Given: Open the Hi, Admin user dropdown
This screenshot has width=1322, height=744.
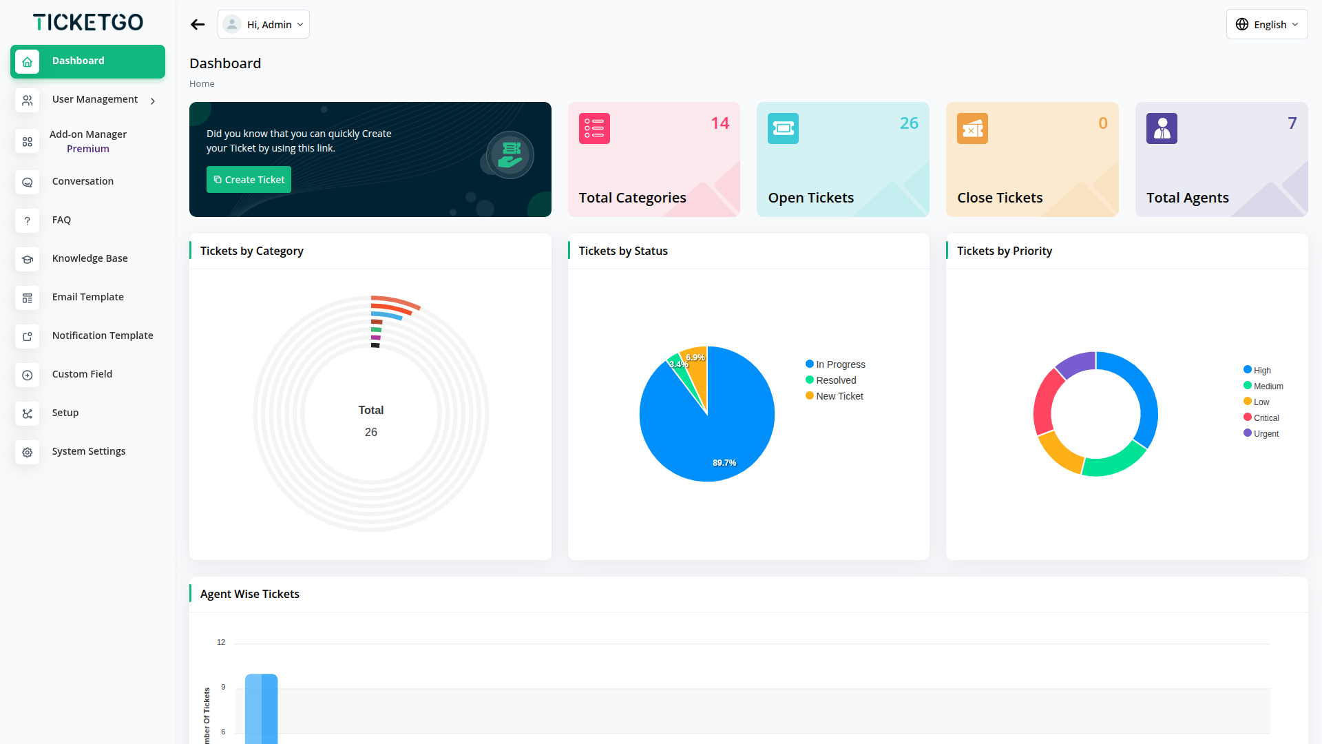Looking at the screenshot, I should [x=264, y=25].
